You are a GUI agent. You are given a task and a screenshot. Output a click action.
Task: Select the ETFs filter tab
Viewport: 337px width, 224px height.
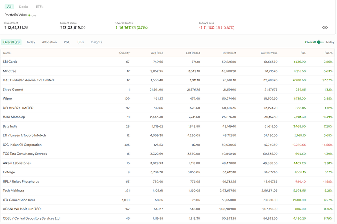click(40, 7)
